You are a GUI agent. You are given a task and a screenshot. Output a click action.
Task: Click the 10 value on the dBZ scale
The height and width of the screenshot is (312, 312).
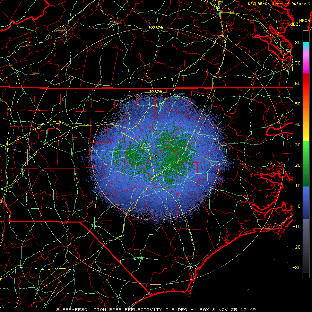coord(298,186)
